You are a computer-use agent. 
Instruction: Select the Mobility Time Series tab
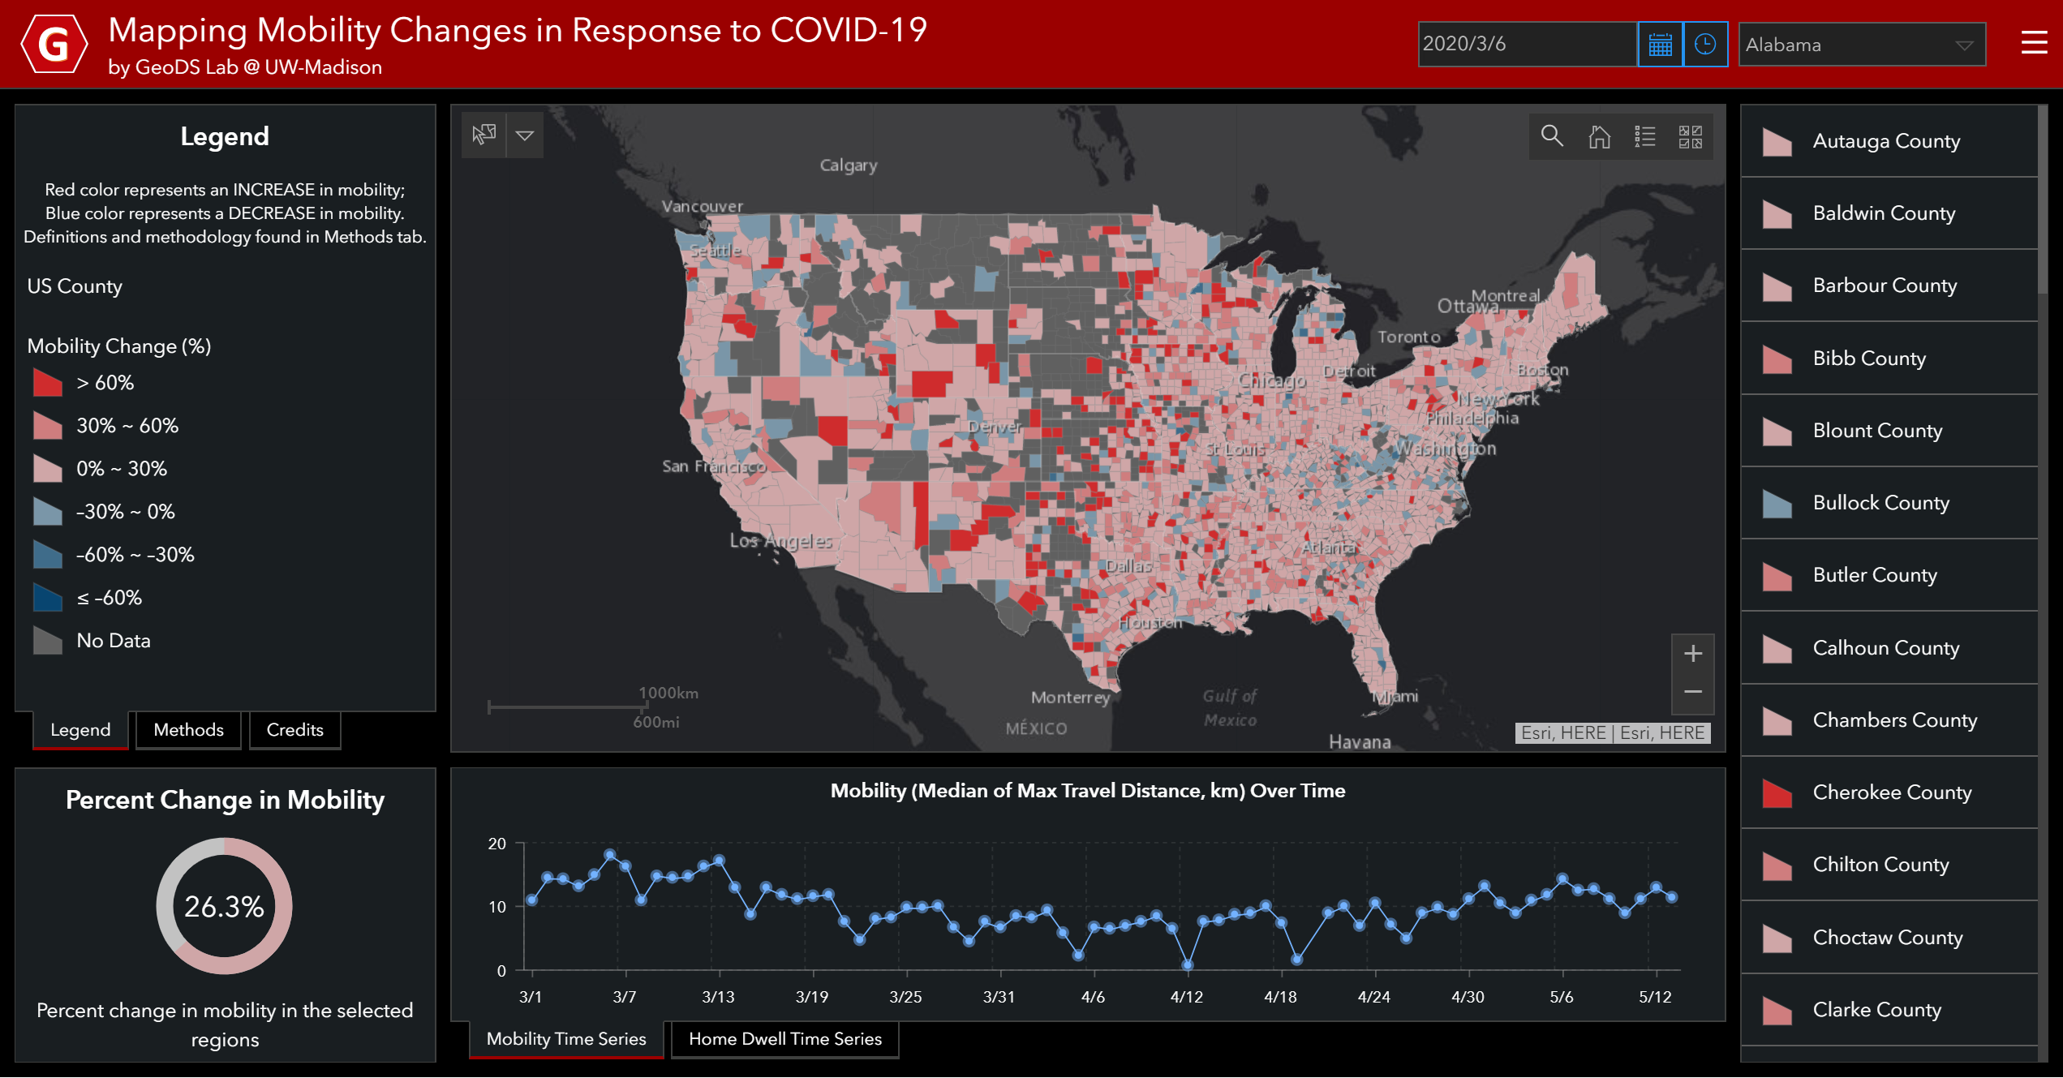(x=566, y=1039)
